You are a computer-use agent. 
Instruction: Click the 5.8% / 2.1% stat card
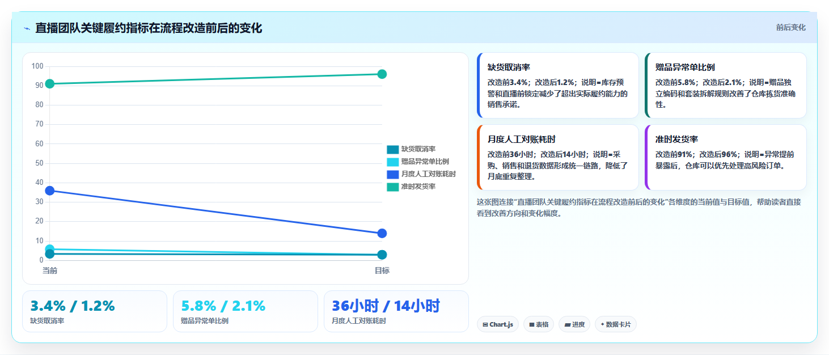point(246,311)
